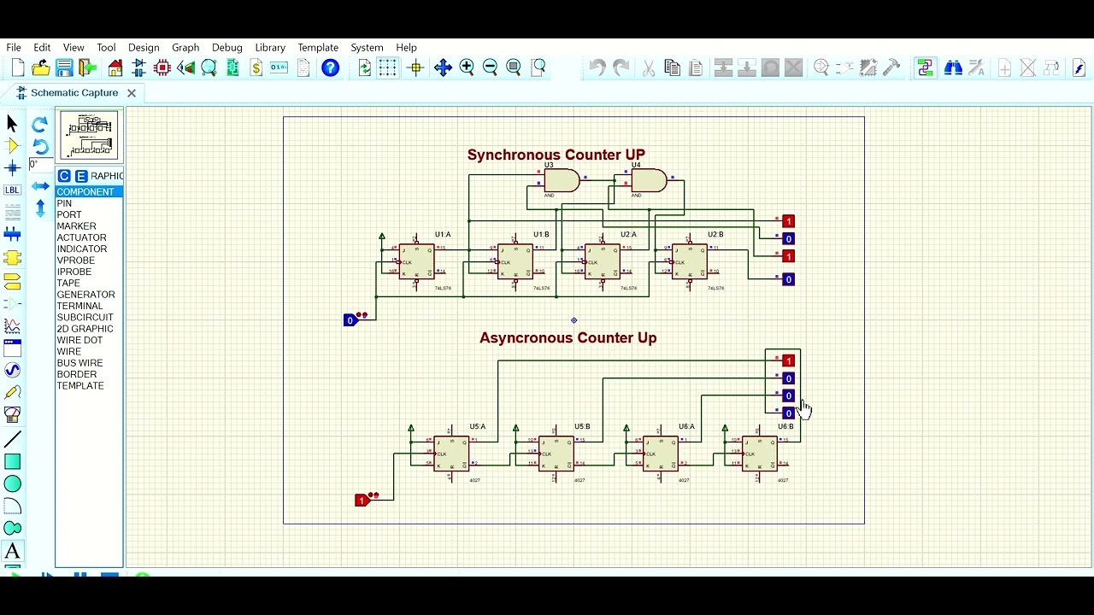Select the Graph Mode tool
This screenshot has height=615, width=1094.
[x=12, y=325]
